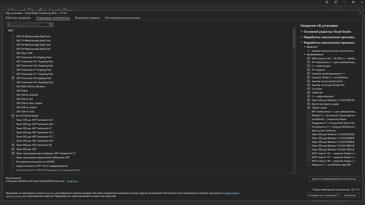Screen dimensions: 365x205
Task: Open the theme icon in Visual Studio Installer title bar
Action: pyautogui.click(x=327, y=2)
